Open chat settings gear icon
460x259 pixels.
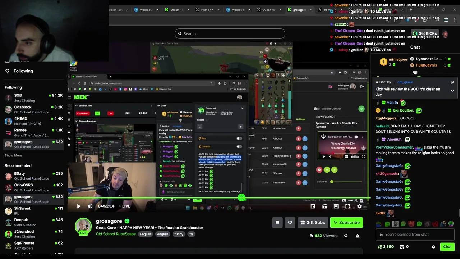coord(433,247)
